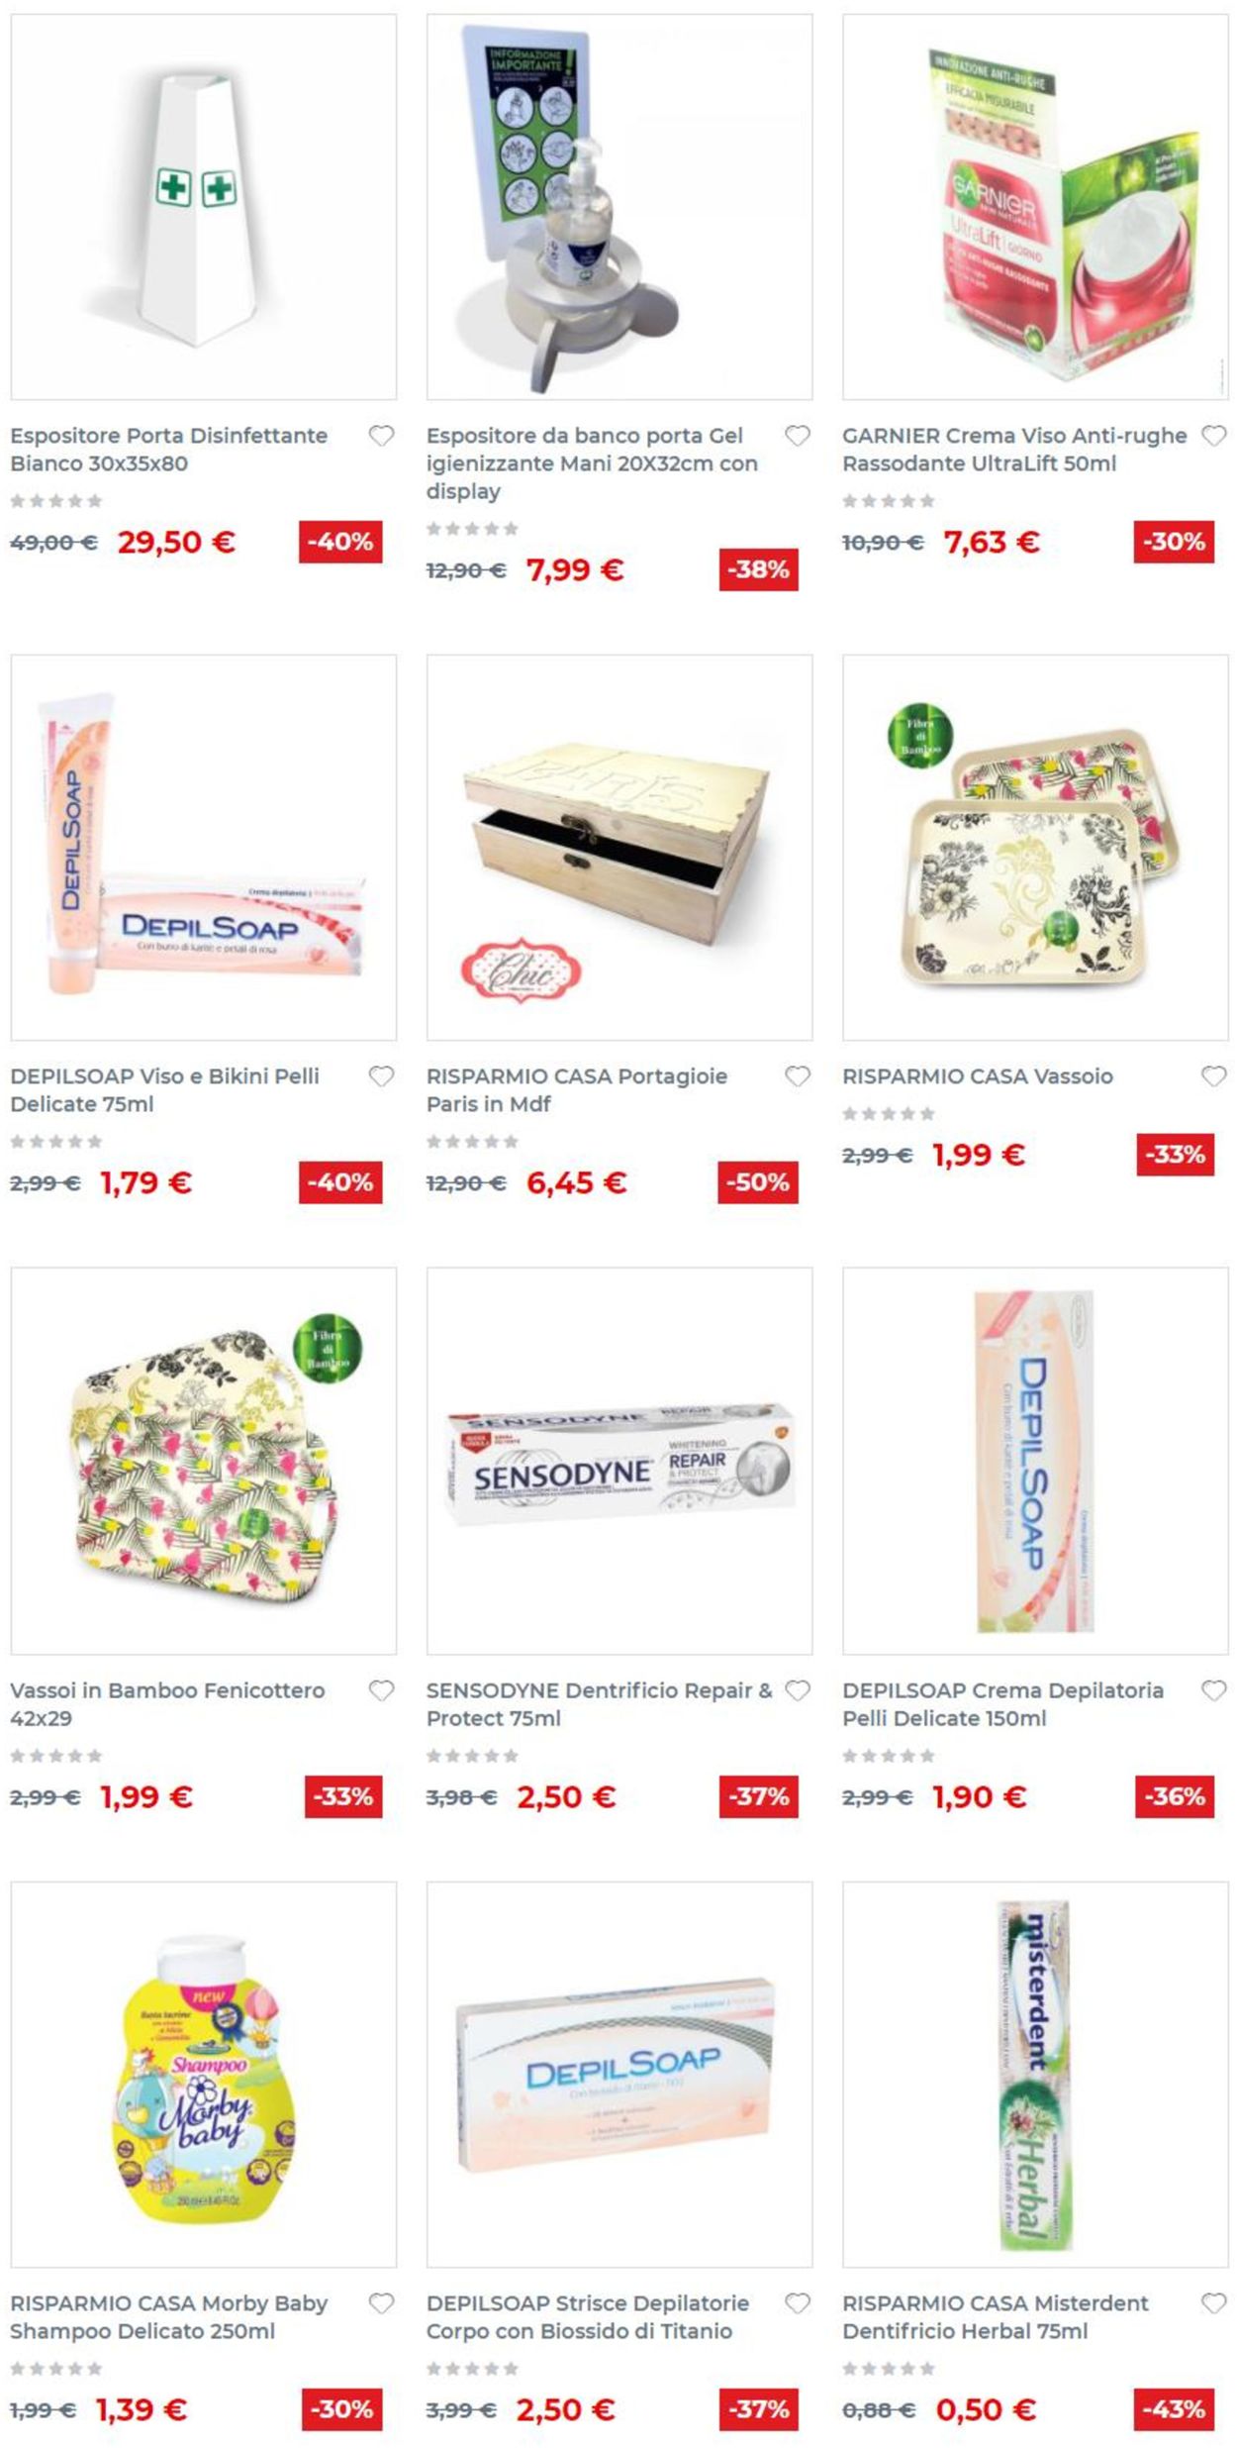Click the star rating under RISPARMIO CASA Vassoio
This screenshot has width=1237, height=2448.
tap(889, 1114)
